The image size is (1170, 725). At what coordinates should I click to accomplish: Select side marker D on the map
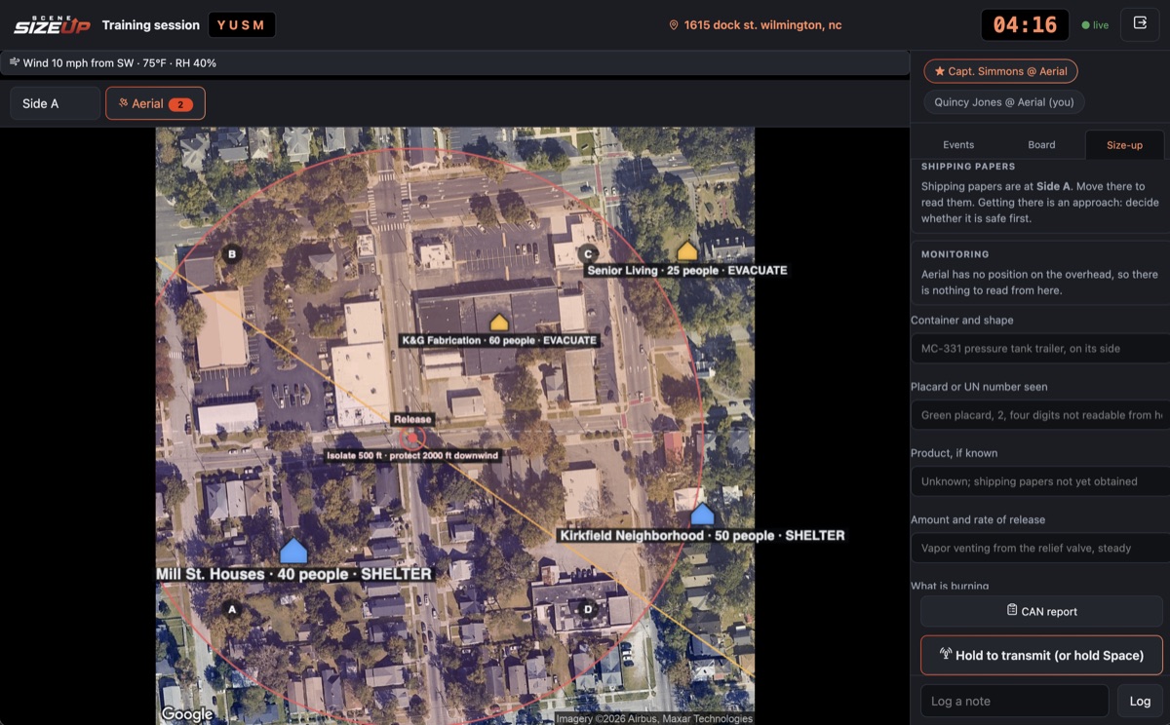click(587, 610)
